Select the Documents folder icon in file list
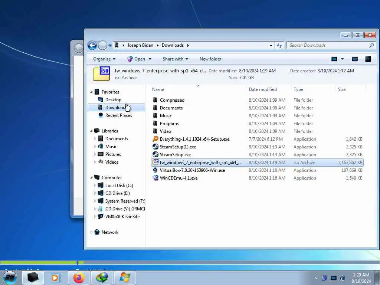This screenshot has width=380, height=285. 155,108
